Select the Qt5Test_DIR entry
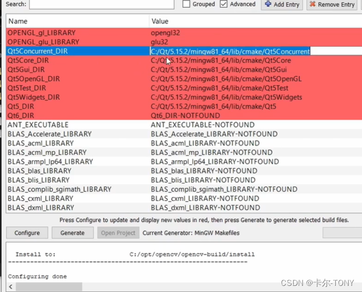Viewport: 362px width, 292px height. [x=27, y=88]
